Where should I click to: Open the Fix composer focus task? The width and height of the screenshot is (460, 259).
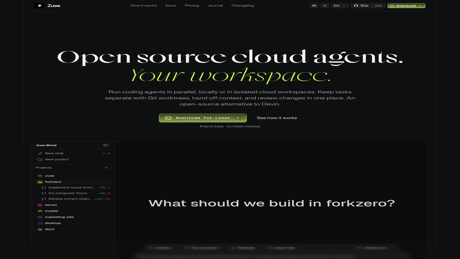(x=68, y=193)
